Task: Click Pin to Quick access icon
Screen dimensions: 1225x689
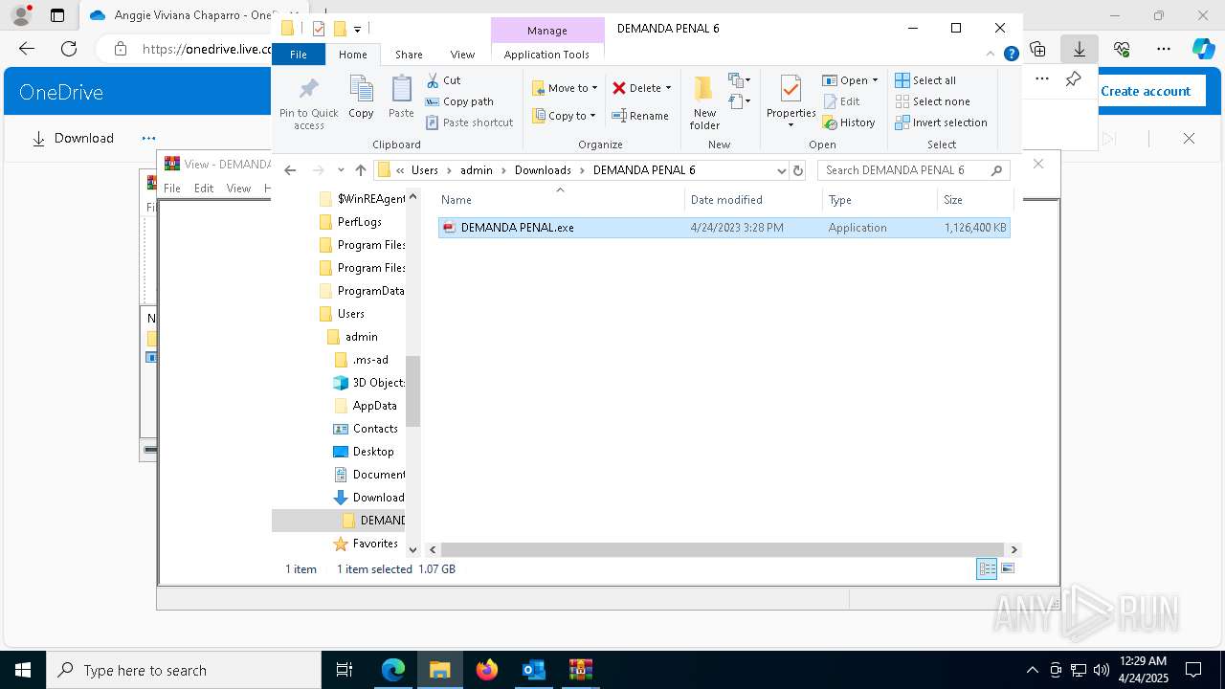Action: [308, 103]
